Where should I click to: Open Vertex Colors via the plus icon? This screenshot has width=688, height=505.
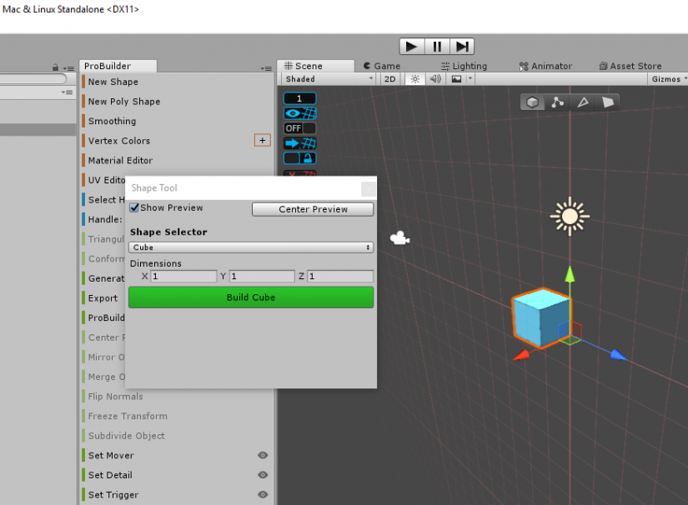click(x=262, y=140)
